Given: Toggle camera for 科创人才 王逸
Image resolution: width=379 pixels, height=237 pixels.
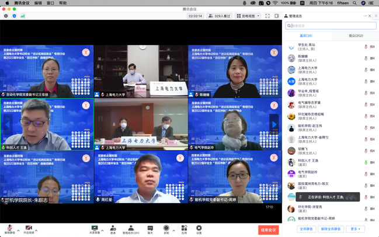Looking at the screenshot, I should point(372,162).
